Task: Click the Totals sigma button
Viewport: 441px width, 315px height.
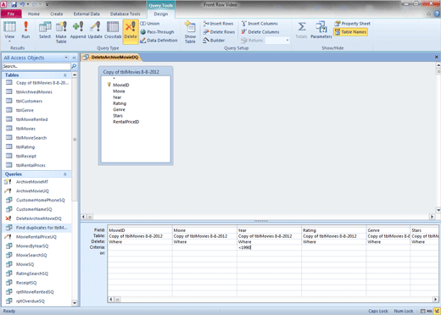Action: coord(301,30)
